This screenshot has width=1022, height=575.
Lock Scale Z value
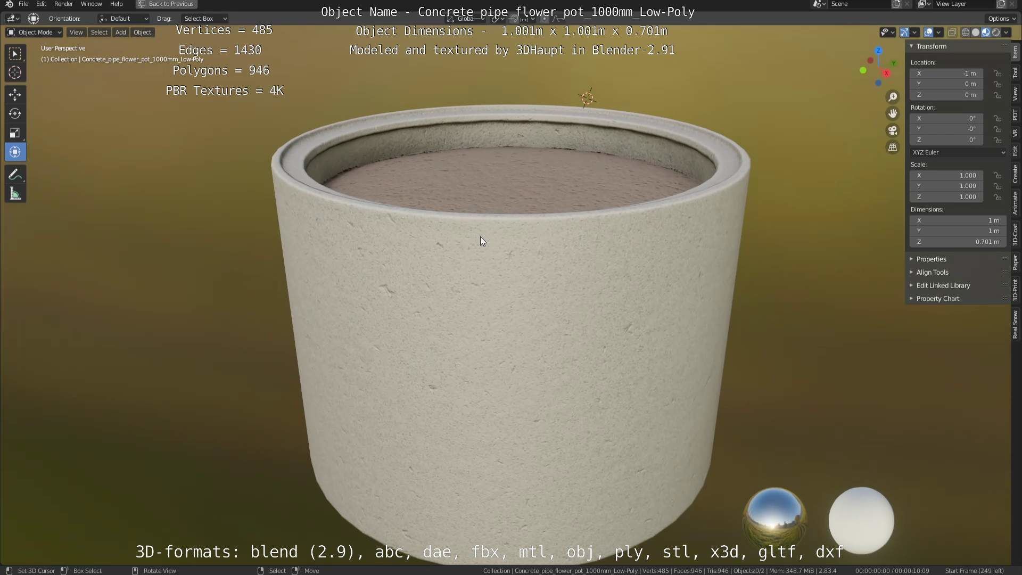[x=998, y=197]
